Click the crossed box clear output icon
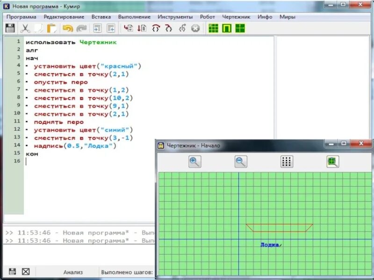This screenshot has width=374, height=280. 26,272
